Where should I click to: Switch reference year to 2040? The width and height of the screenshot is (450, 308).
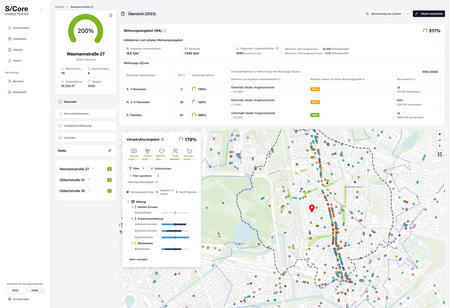tap(35, 290)
